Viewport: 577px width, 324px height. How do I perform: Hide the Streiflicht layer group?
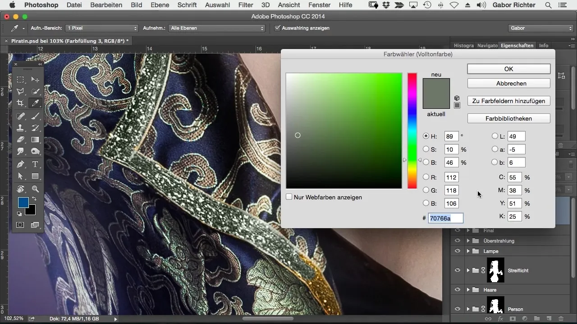(458, 270)
